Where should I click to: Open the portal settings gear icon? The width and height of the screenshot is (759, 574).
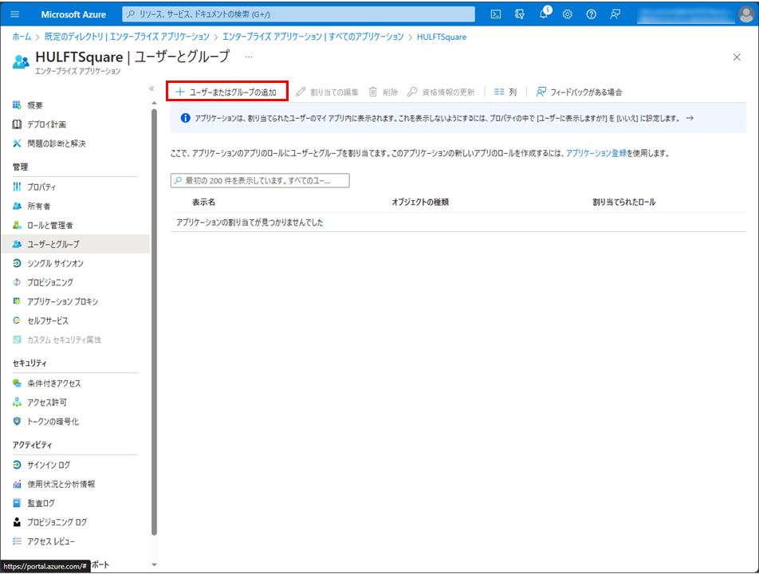tap(568, 14)
